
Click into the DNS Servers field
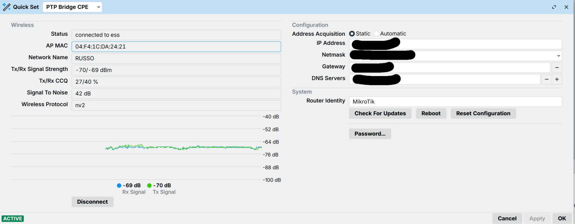click(x=445, y=79)
